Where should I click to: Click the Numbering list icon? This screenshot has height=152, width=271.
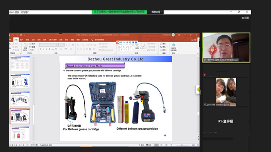(x=83, y=45)
